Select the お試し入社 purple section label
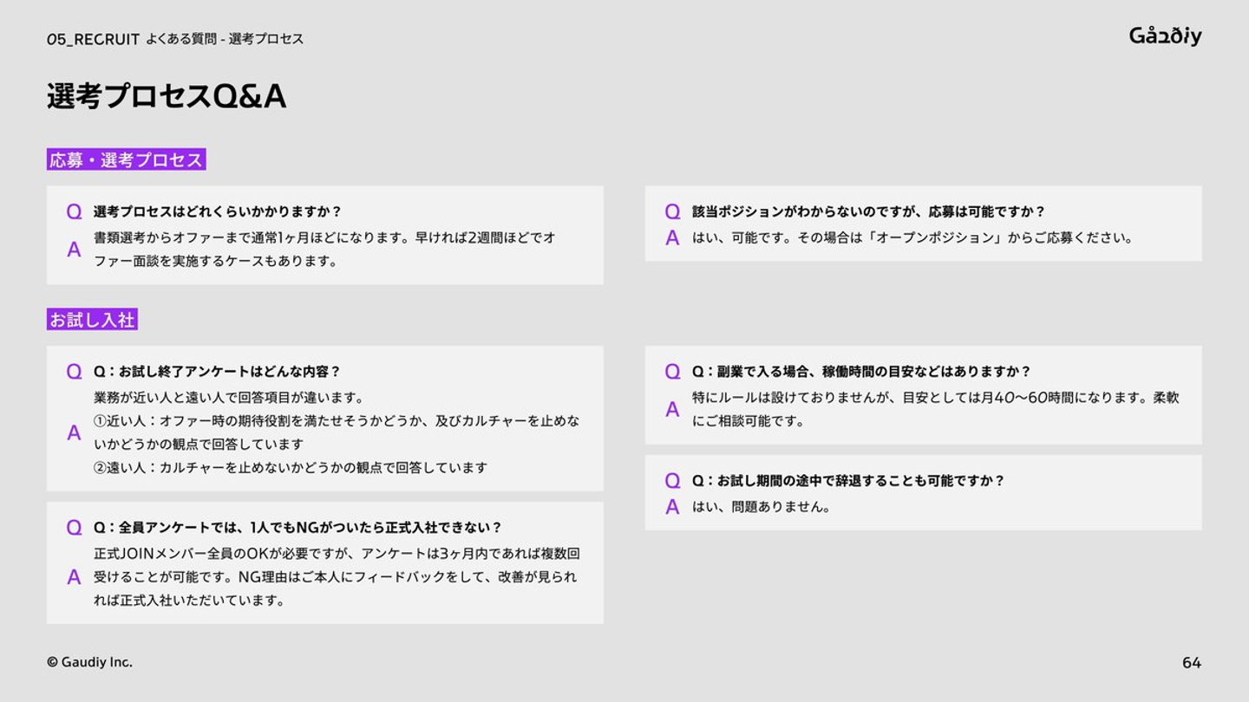The image size is (1249, 702). tap(92, 320)
